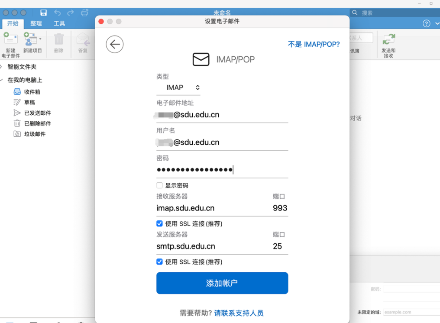440x323 pixels.
Task: Close the 设置电子邮件 dialog with red button
Action: coord(101,21)
